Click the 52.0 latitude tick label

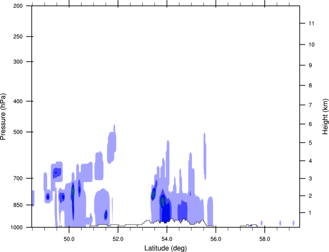pos(118,239)
